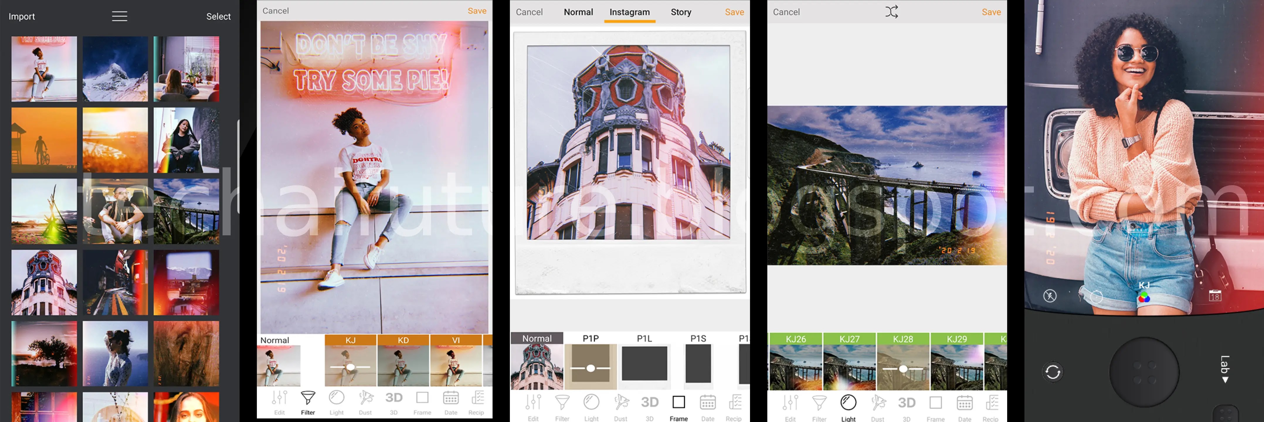Click Import in gallery header

pyautogui.click(x=22, y=16)
